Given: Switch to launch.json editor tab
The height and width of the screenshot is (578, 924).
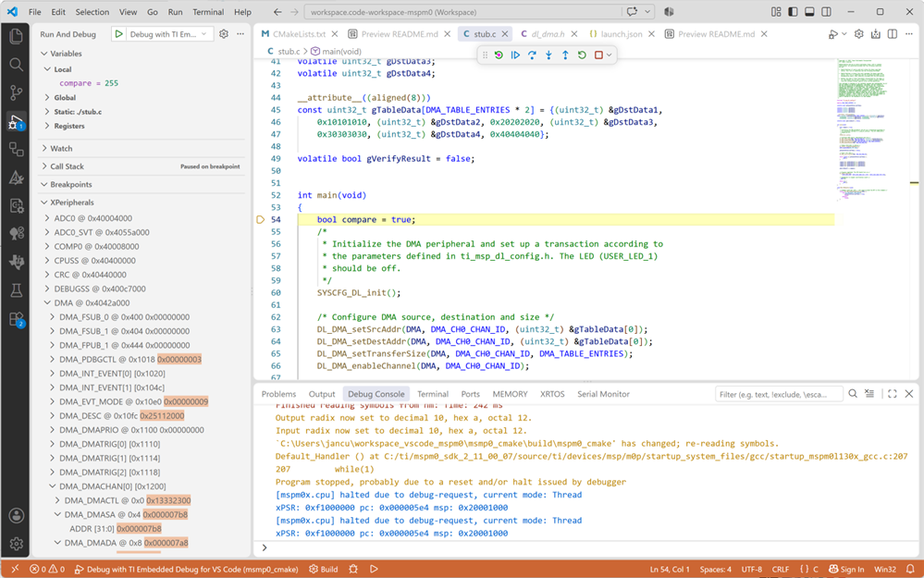Looking at the screenshot, I should coord(622,34).
